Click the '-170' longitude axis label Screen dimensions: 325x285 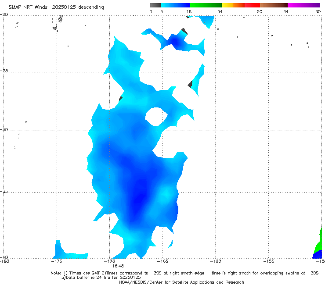tap(110, 261)
